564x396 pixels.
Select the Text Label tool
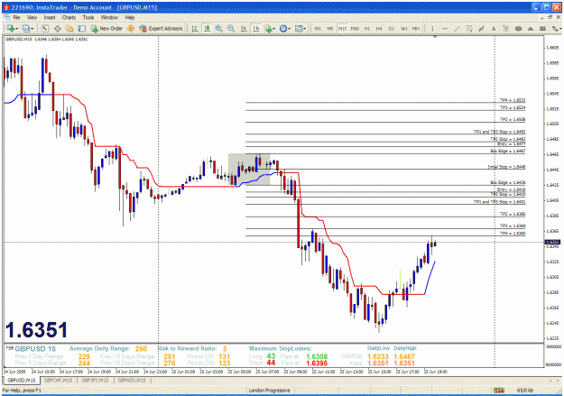(x=506, y=28)
